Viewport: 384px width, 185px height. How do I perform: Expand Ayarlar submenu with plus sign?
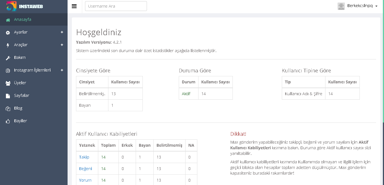pyautogui.click(x=62, y=32)
